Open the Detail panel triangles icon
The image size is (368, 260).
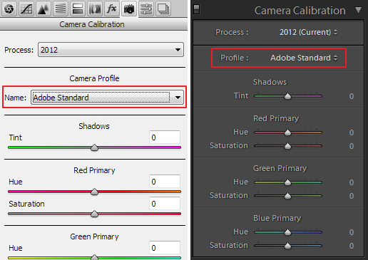point(44,9)
